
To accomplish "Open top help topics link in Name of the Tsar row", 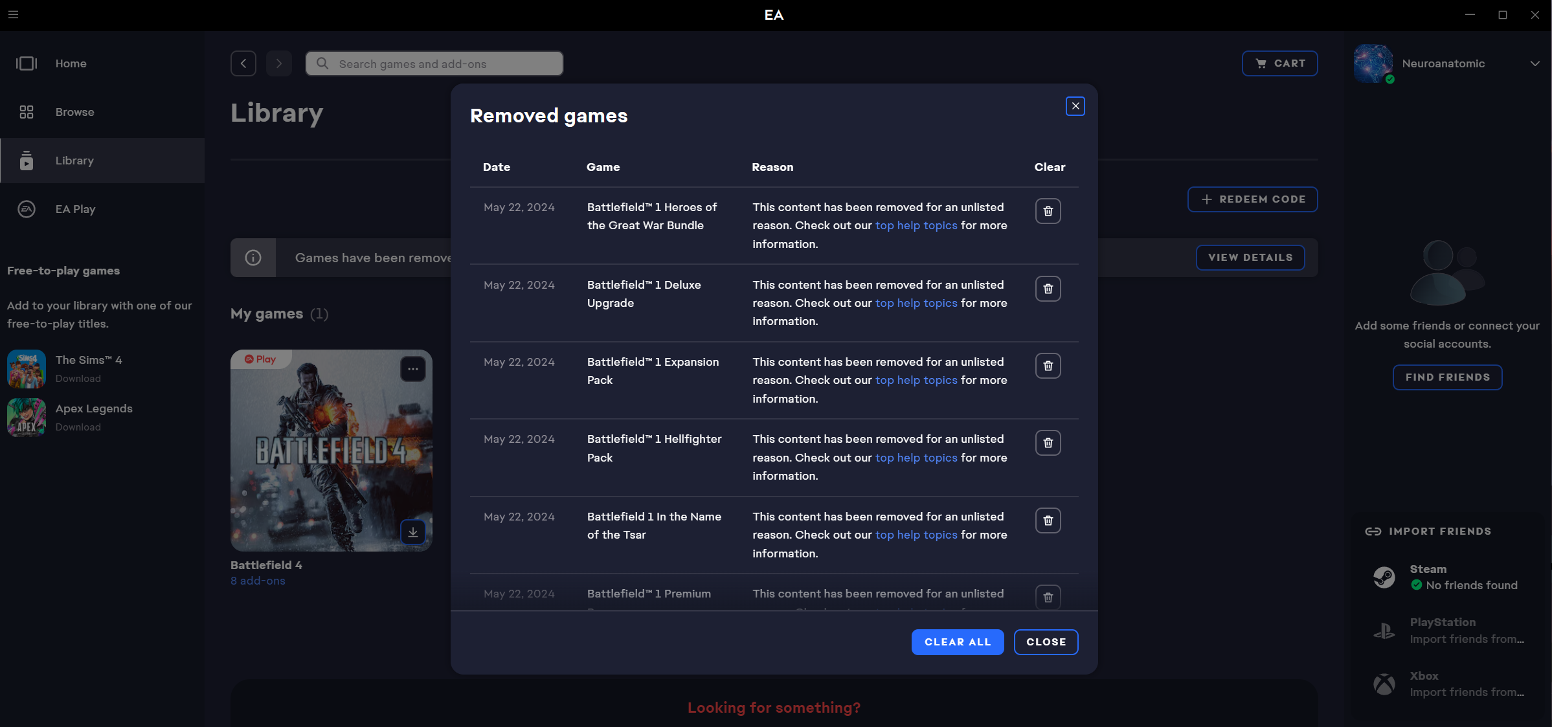I will click(x=916, y=535).
